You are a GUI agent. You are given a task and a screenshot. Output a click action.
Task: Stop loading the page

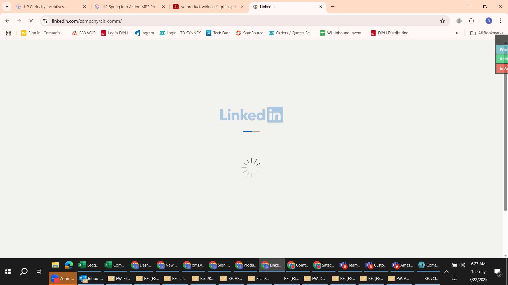pyautogui.click(x=31, y=21)
